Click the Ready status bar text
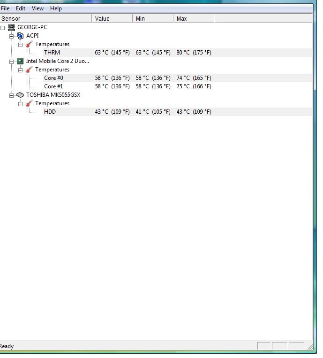The height and width of the screenshot is (358, 323). click(7, 346)
